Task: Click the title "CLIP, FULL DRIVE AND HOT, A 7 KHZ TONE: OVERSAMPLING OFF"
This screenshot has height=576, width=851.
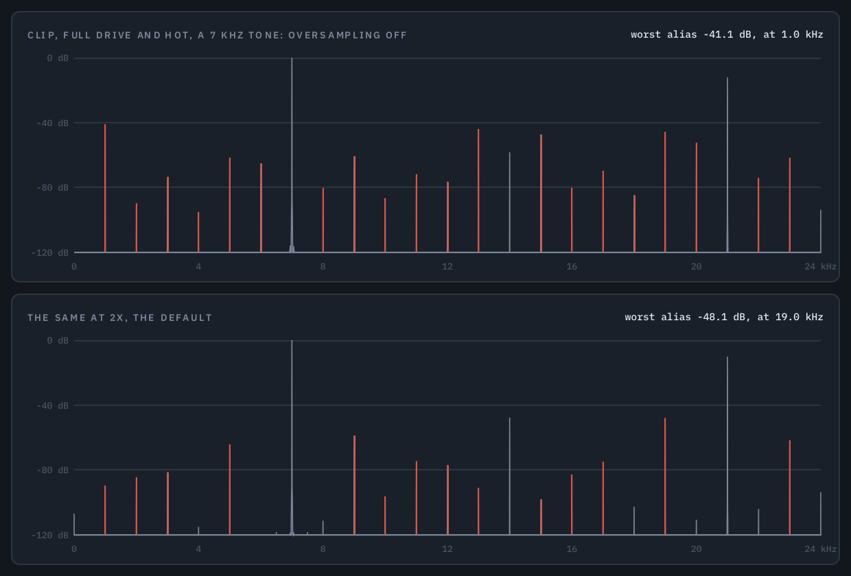Action: (217, 35)
